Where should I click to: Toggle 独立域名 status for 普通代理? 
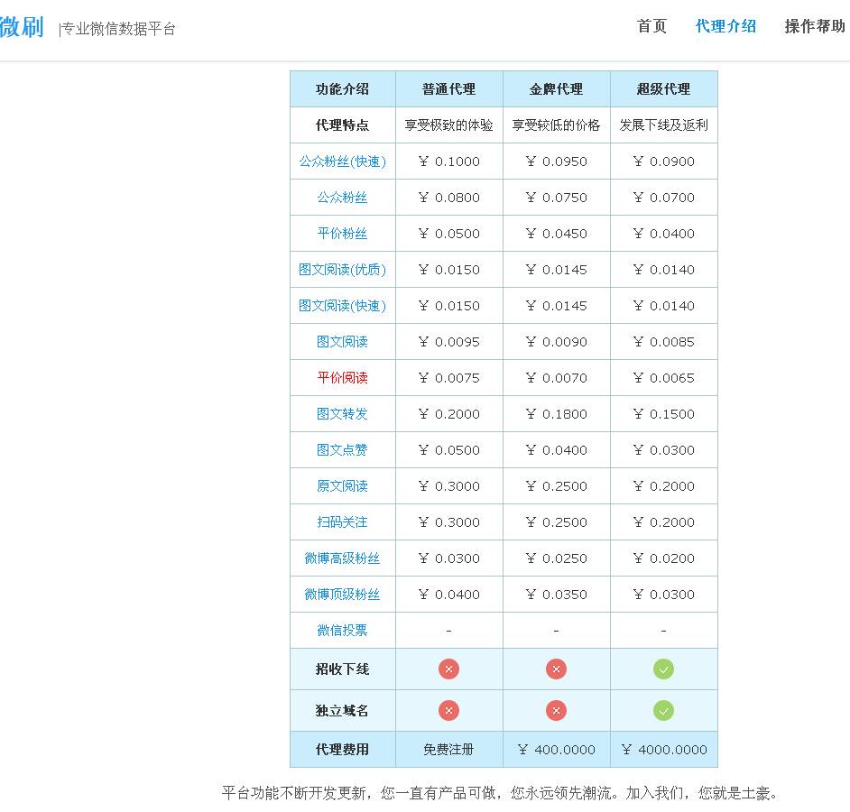click(x=448, y=710)
